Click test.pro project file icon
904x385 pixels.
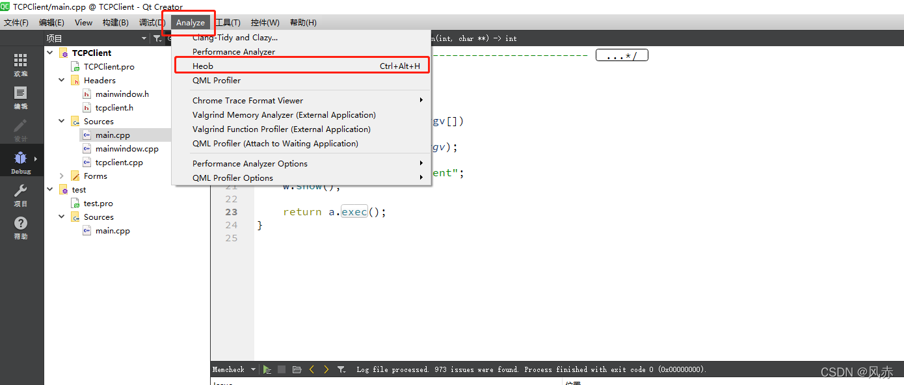point(76,204)
